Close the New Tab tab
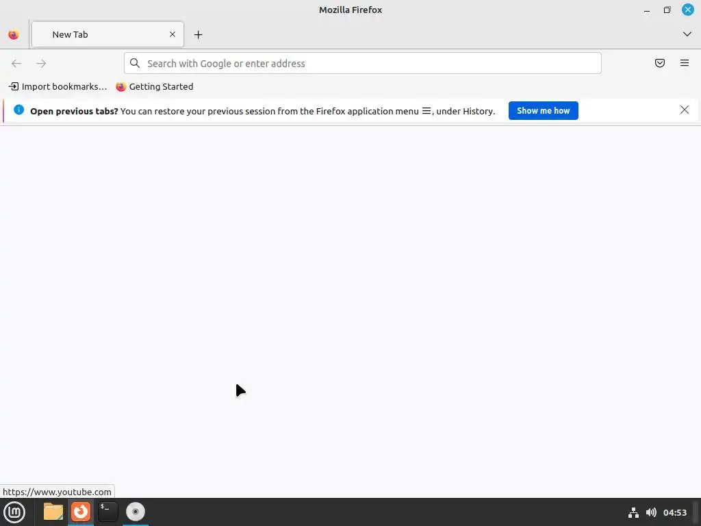Viewport: 701px width, 526px height. [172, 34]
